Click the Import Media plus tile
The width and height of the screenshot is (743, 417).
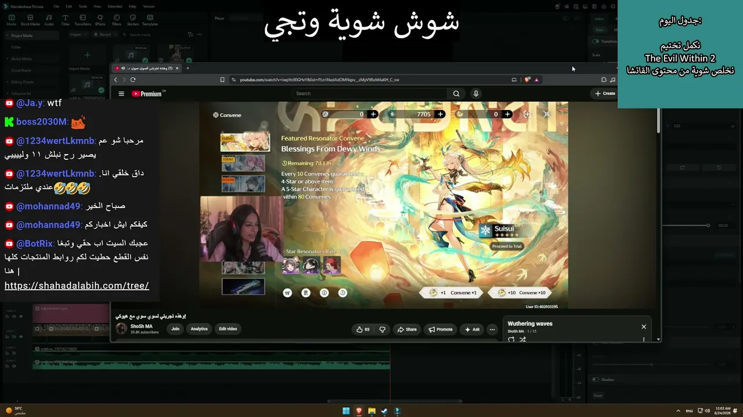[87, 55]
